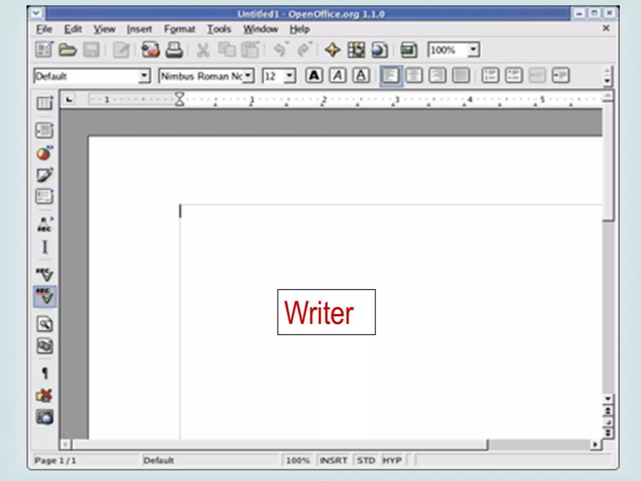Open the Format menu
Screen dimensions: 641x481
[179, 29]
